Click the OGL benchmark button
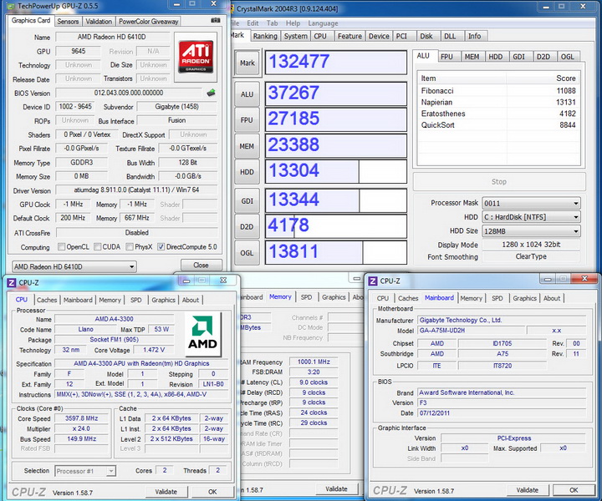This screenshot has height=501, width=602. pyautogui.click(x=247, y=253)
